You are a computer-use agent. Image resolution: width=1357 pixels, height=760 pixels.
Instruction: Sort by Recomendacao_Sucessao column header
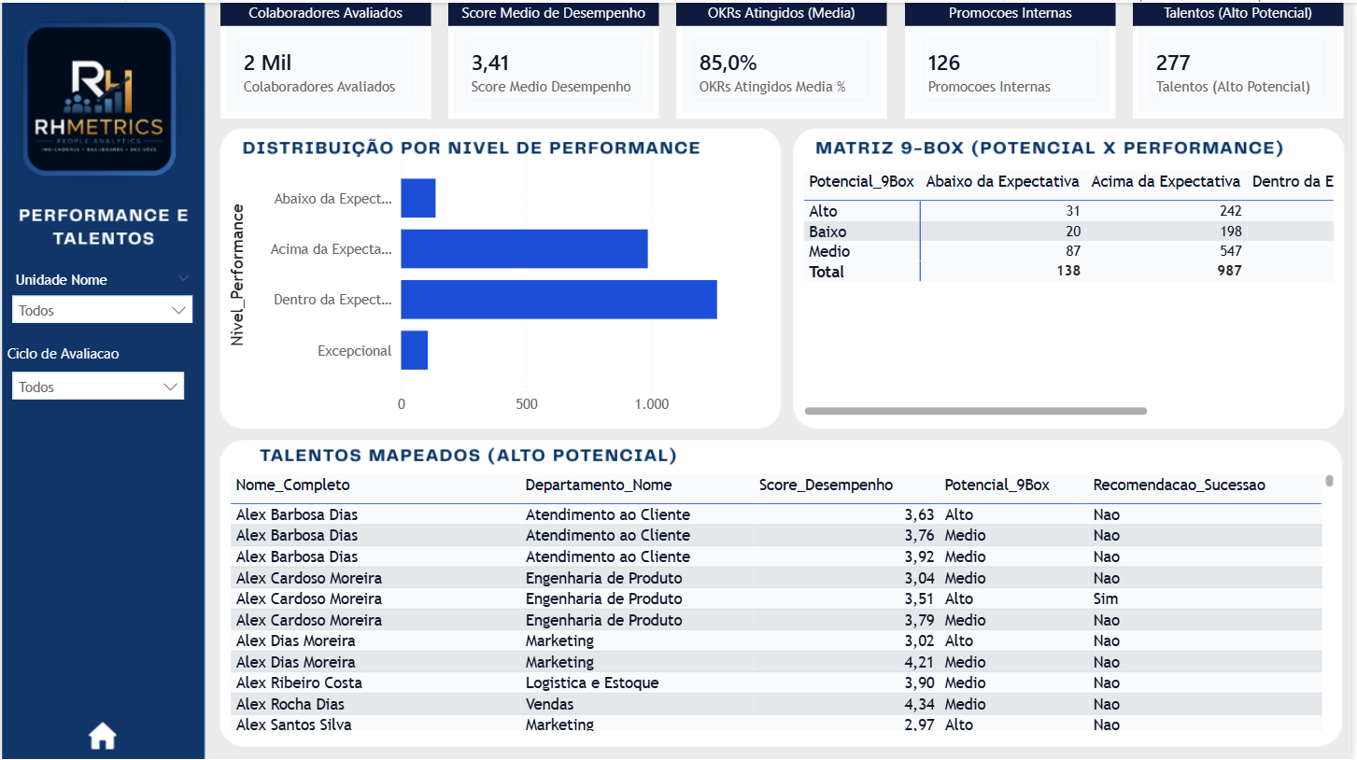coord(1179,485)
